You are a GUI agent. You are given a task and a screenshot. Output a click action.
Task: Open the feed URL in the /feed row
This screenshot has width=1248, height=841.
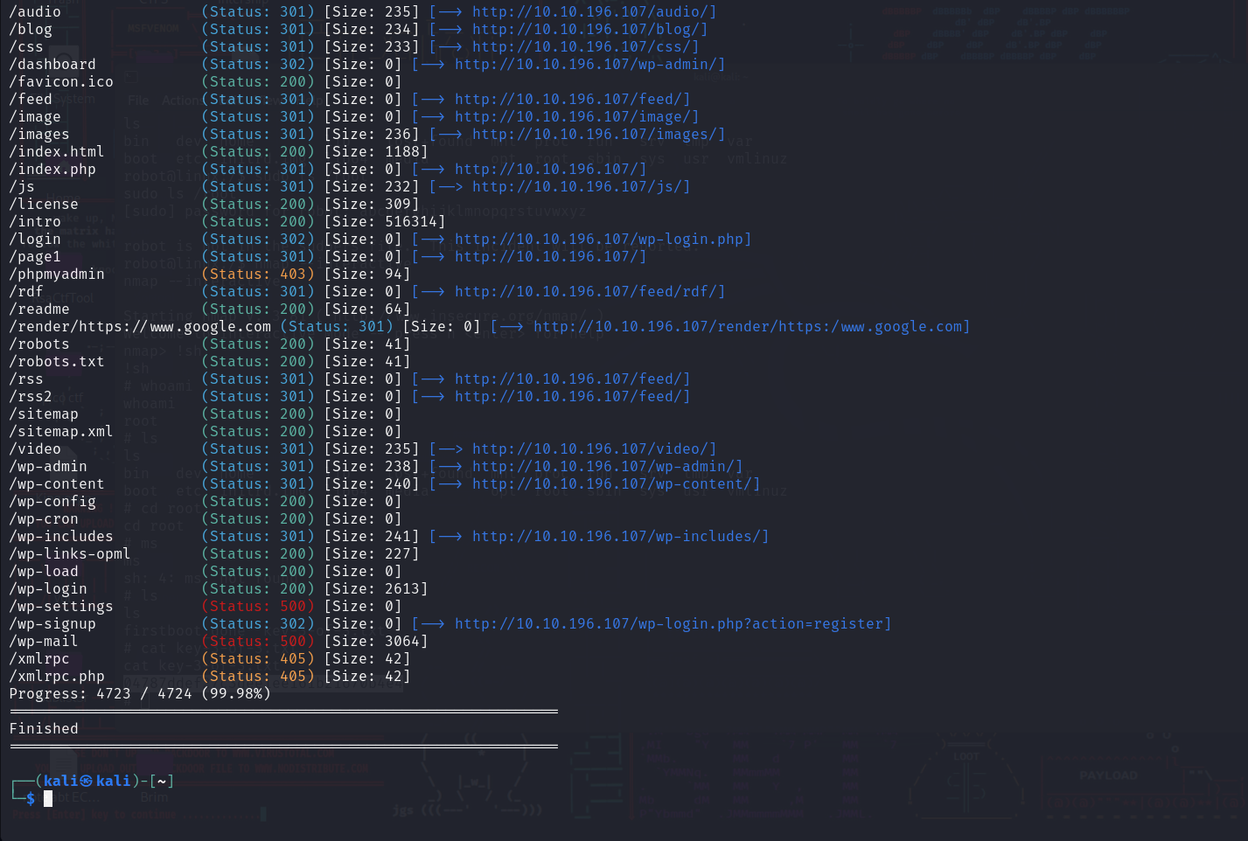pyautogui.click(x=568, y=99)
